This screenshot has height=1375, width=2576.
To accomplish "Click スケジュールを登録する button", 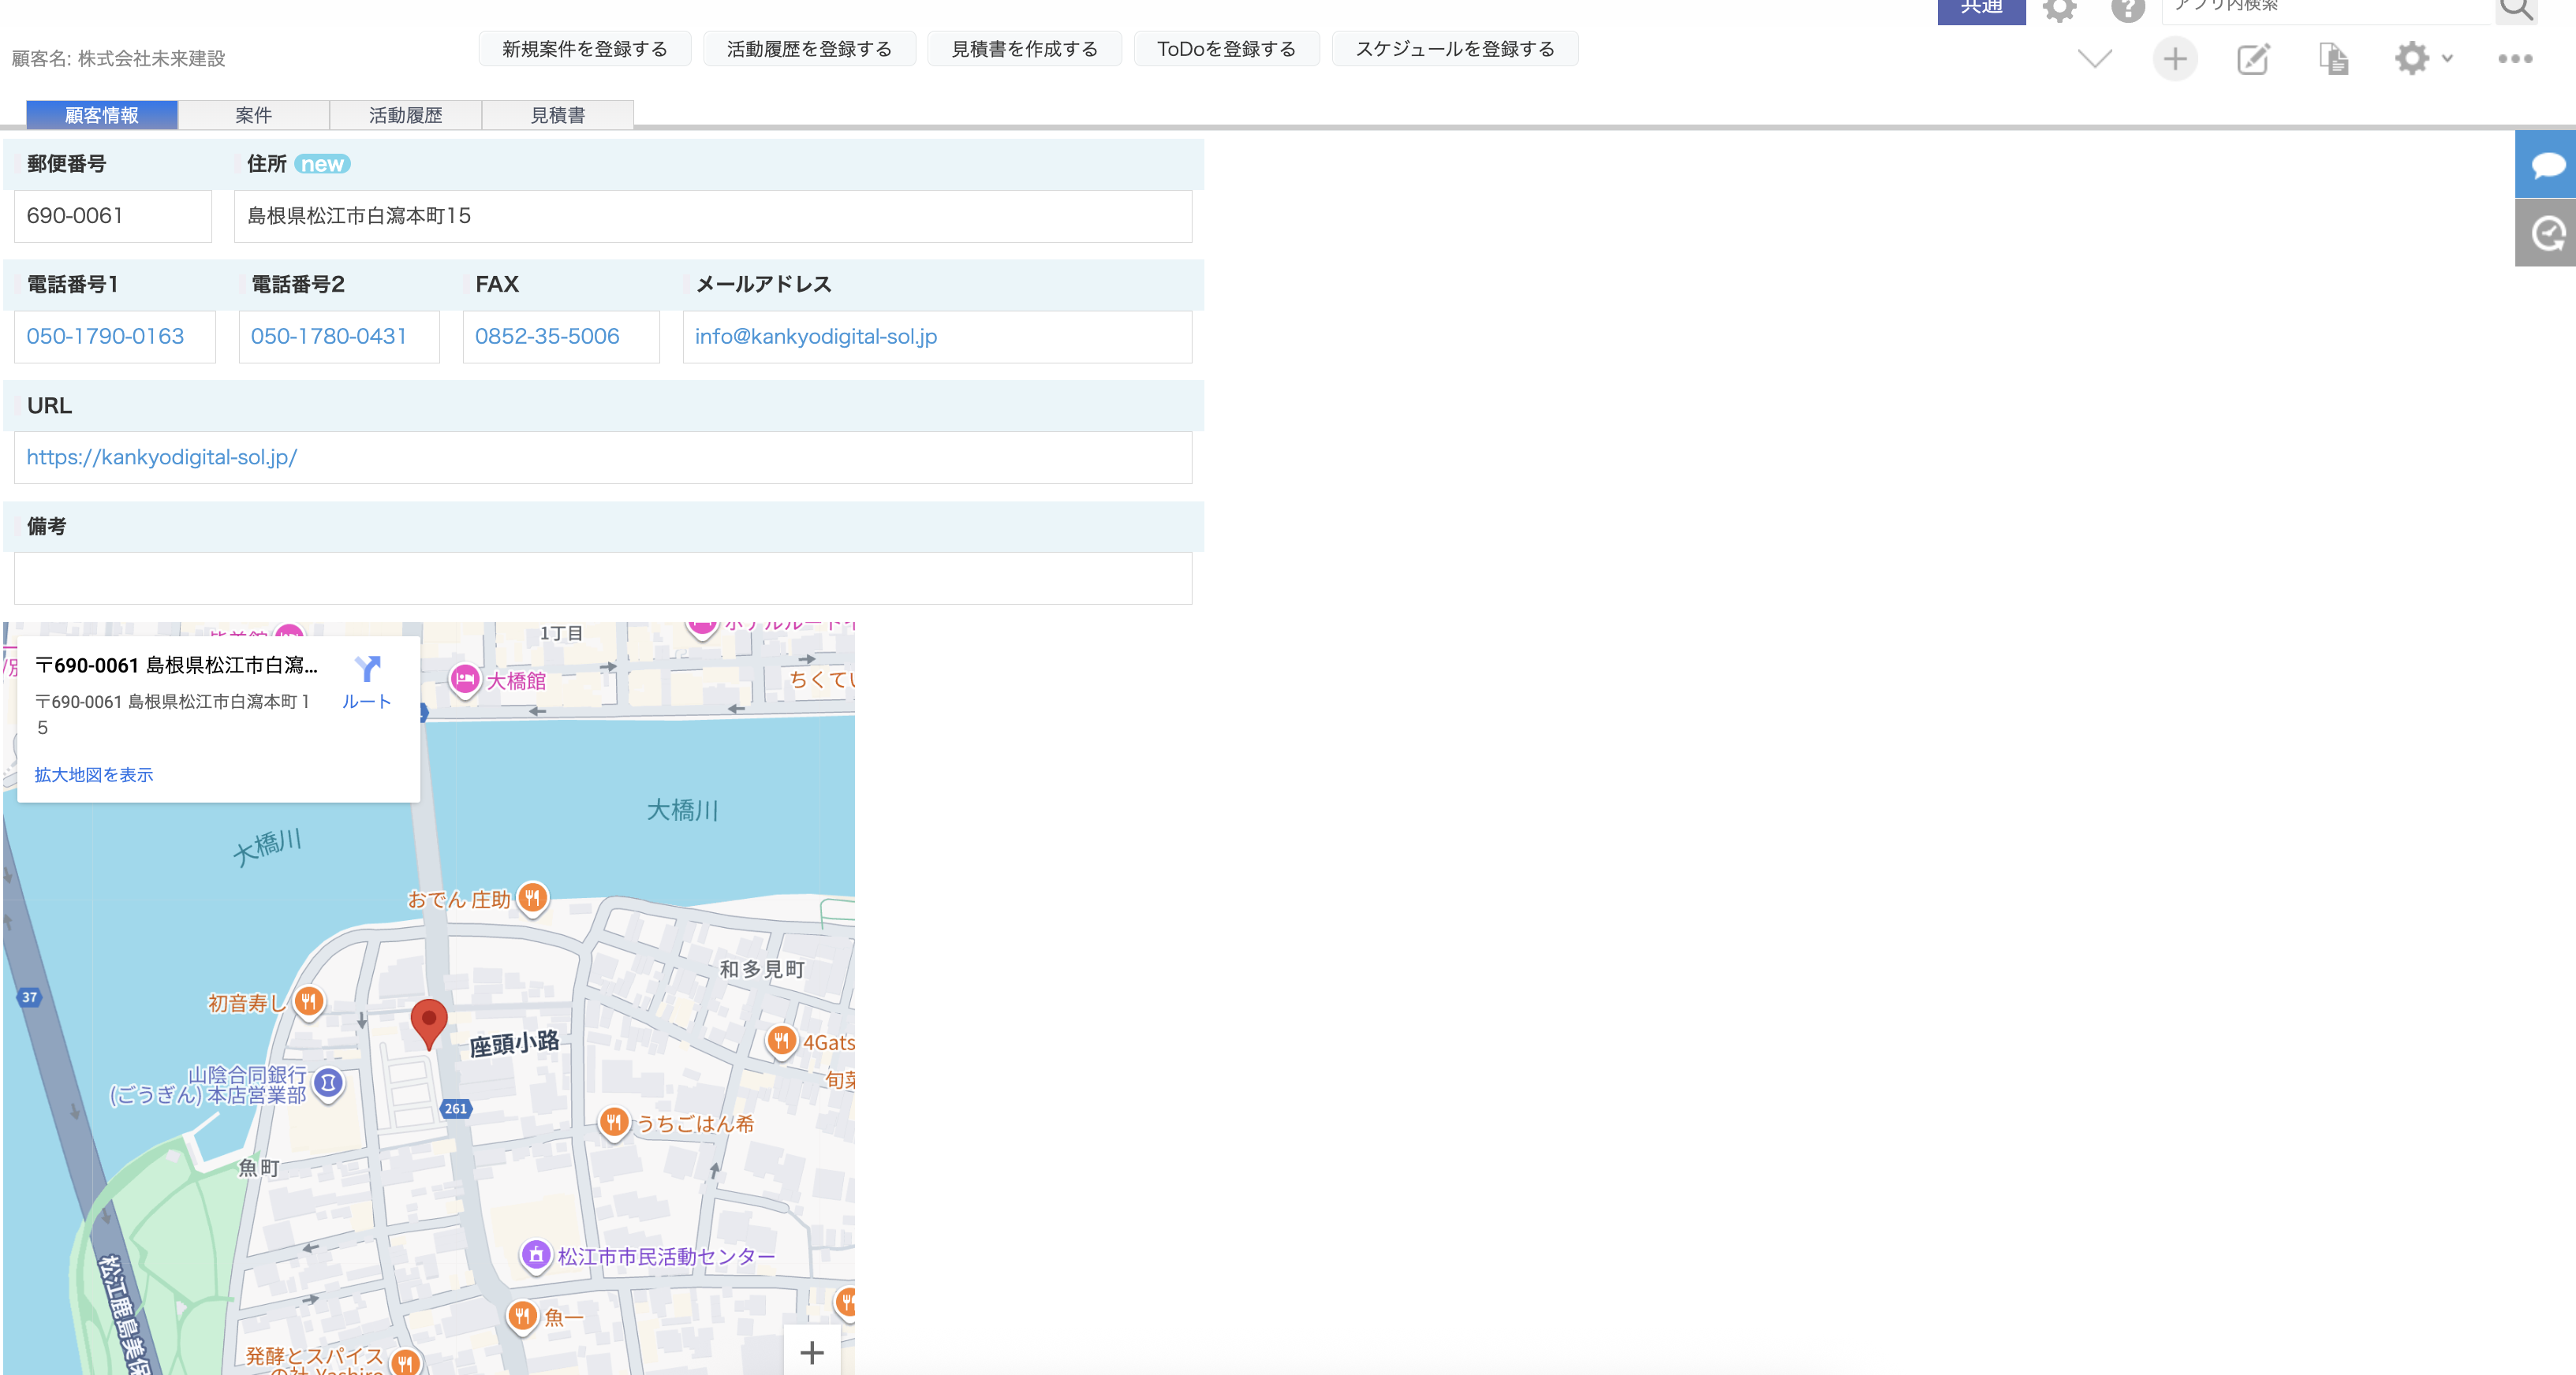I will 1454,49.
